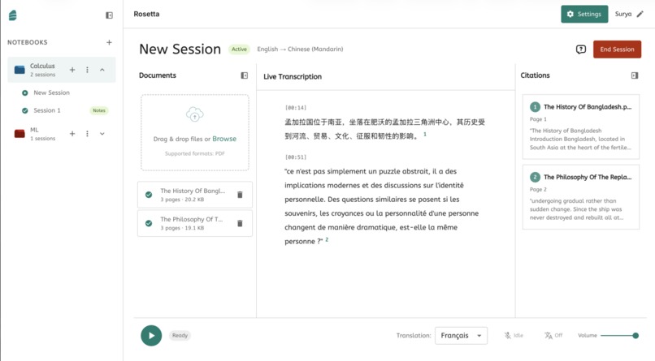Delete The History Of Bangl... document
This screenshot has height=361, width=655.
click(x=240, y=195)
